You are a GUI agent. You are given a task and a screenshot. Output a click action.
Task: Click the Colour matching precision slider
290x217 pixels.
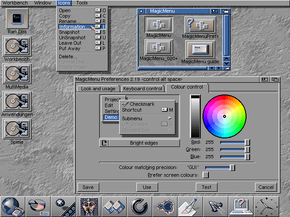[220, 168]
